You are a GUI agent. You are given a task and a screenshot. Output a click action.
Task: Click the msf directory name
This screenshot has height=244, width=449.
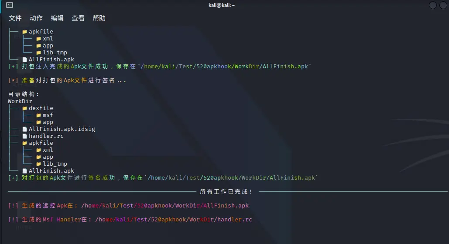(x=48, y=115)
